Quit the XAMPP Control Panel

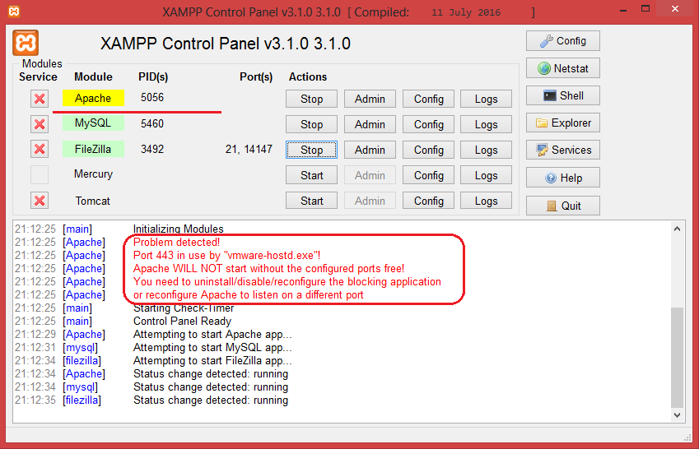click(563, 206)
